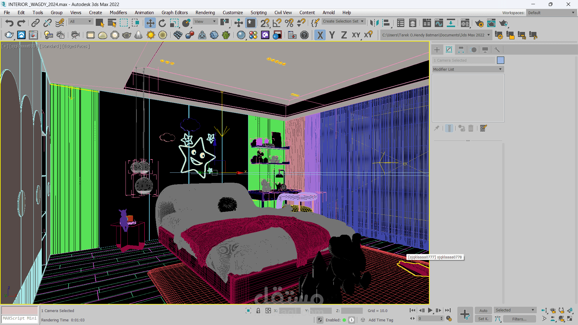Expand the Modifier List dropdown
The width and height of the screenshot is (578, 325).
[468, 69]
